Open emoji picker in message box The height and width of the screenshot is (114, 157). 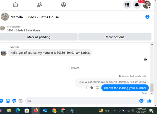coord(141,101)
